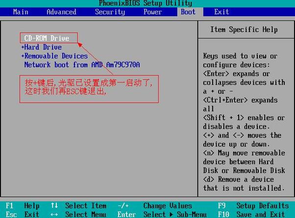The width and height of the screenshot is (295, 218).
Task: Select the Power tab
Action: tap(152, 12)
